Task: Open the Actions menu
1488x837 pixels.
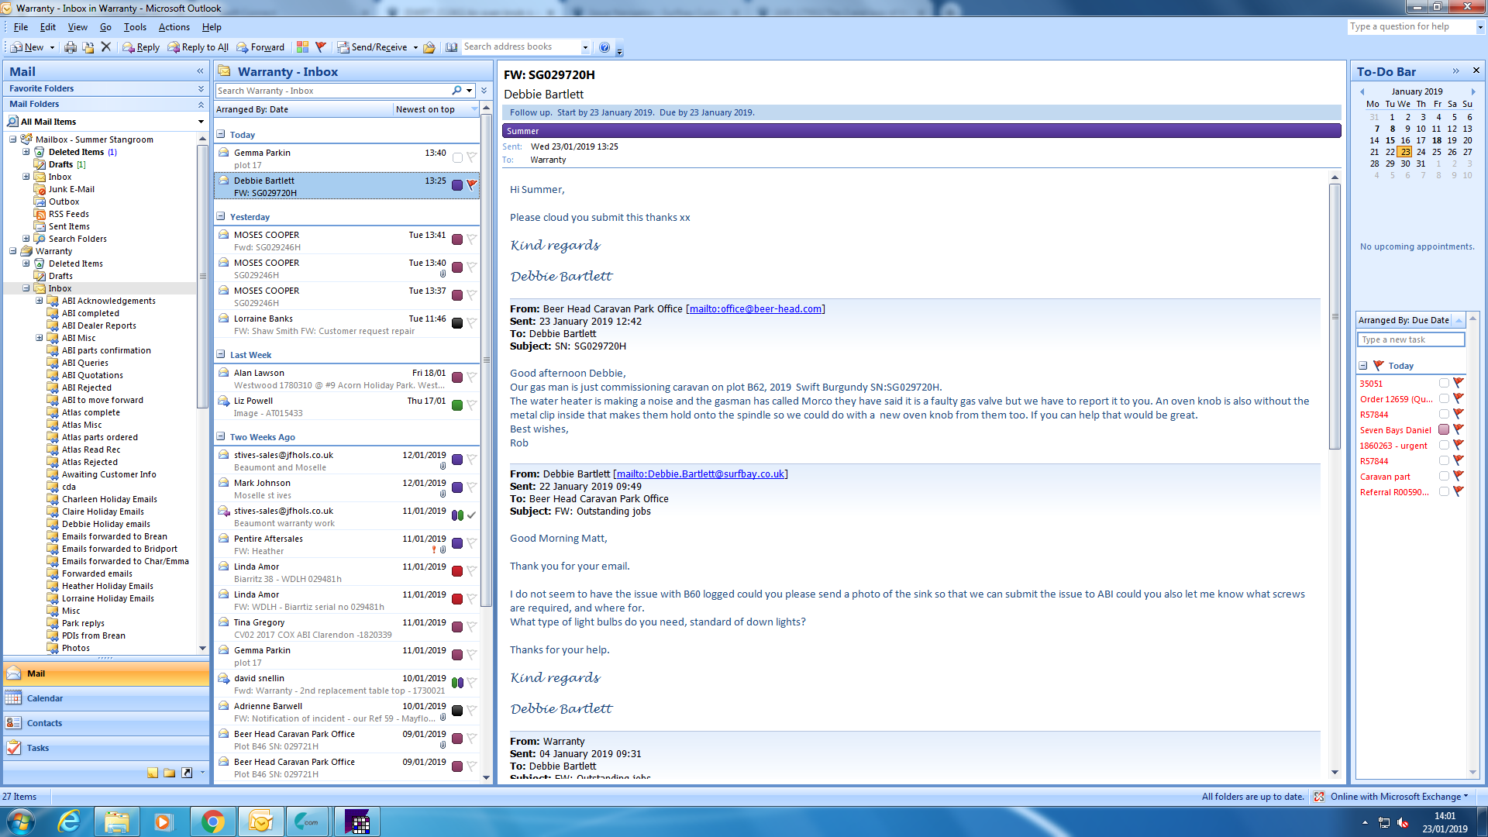Action: pos(174,27)
